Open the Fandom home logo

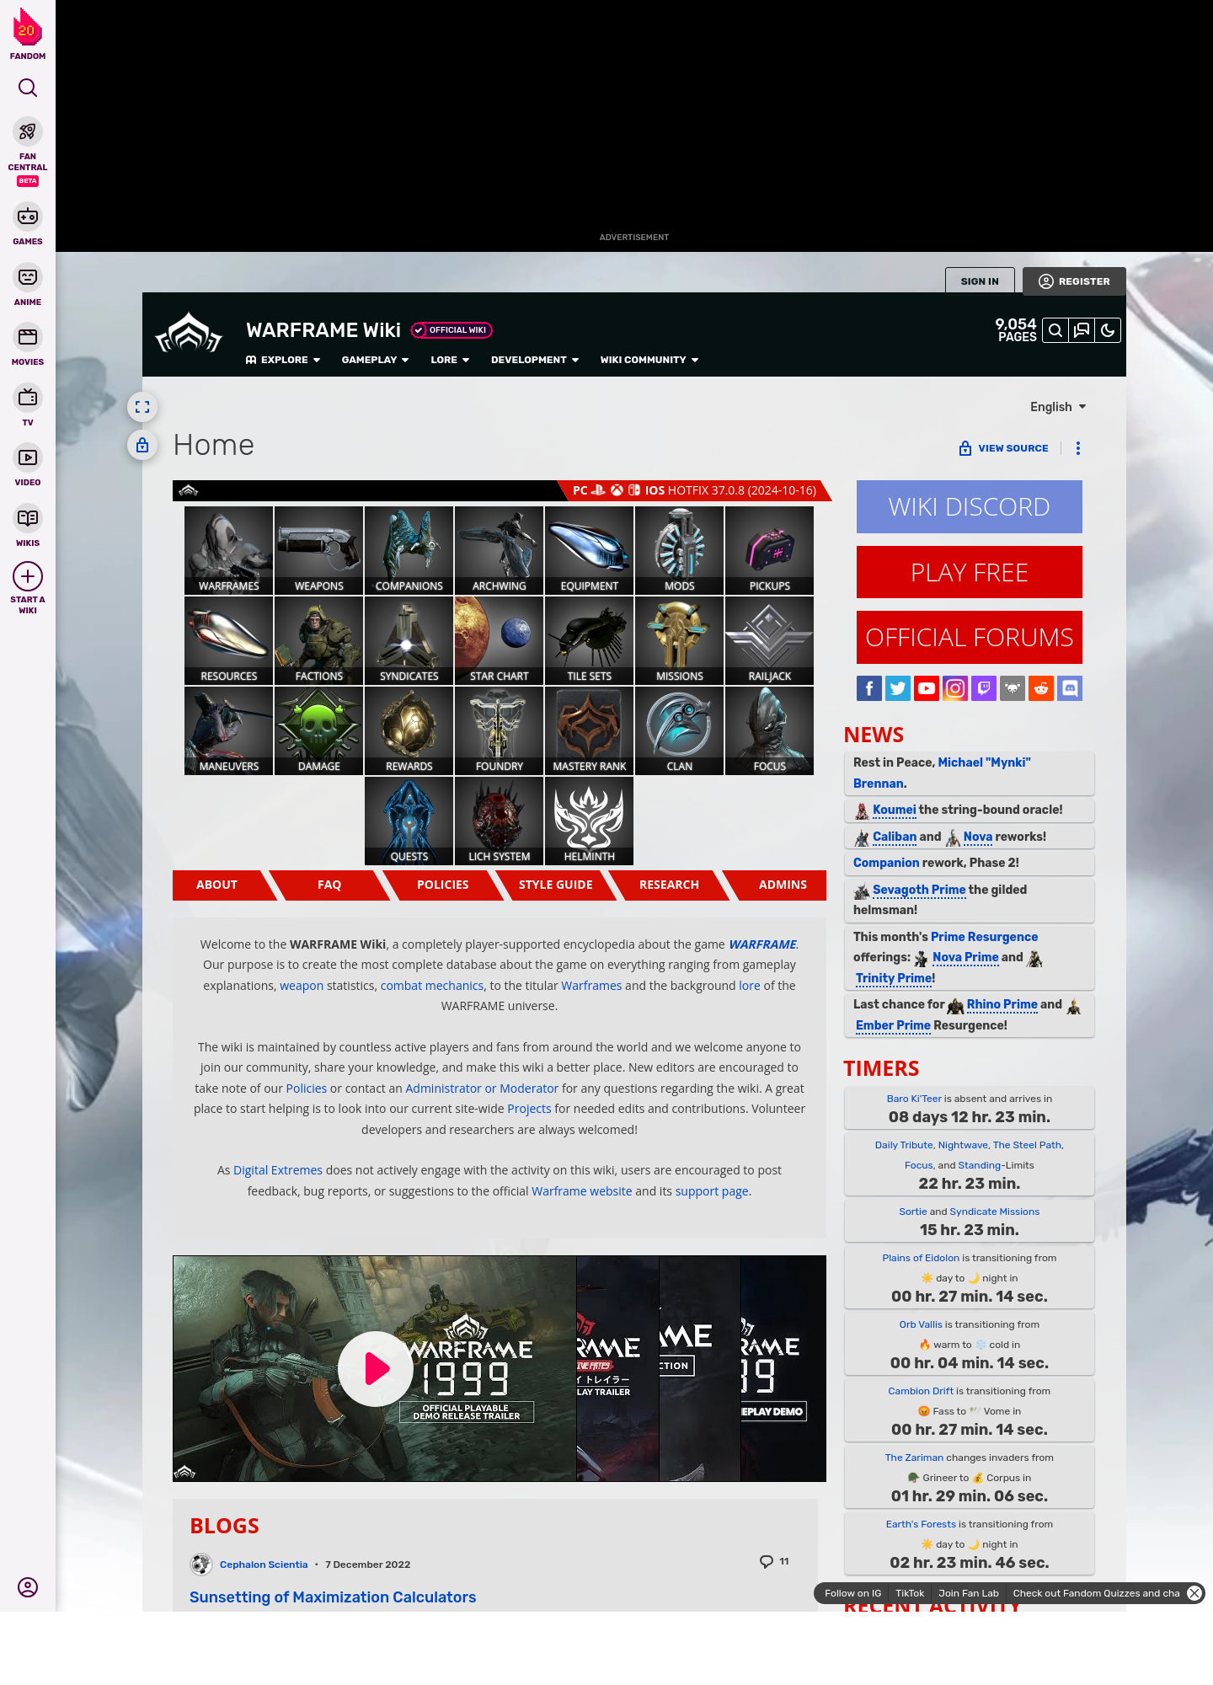coord(28,34)
